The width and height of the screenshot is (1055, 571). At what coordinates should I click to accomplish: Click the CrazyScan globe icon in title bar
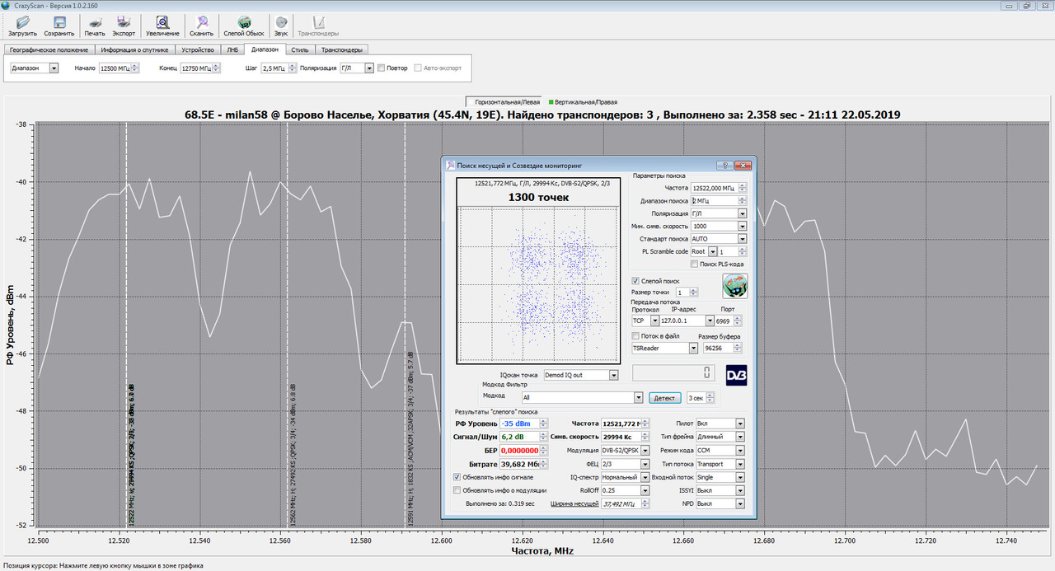(x=7, y=5)
